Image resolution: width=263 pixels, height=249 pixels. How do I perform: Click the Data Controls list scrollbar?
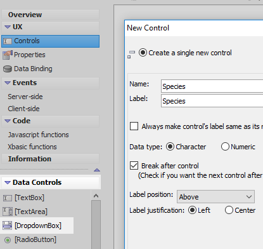(x=96, y=224)
